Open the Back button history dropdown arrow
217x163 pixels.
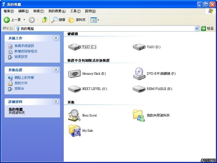pos(24,20)
